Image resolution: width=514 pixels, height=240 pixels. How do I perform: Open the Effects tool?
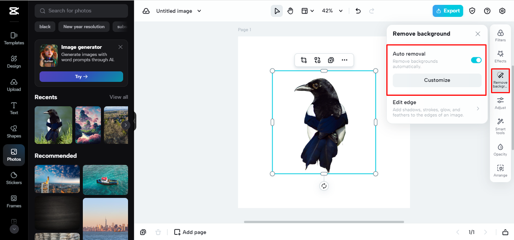[x=500, y=56]
